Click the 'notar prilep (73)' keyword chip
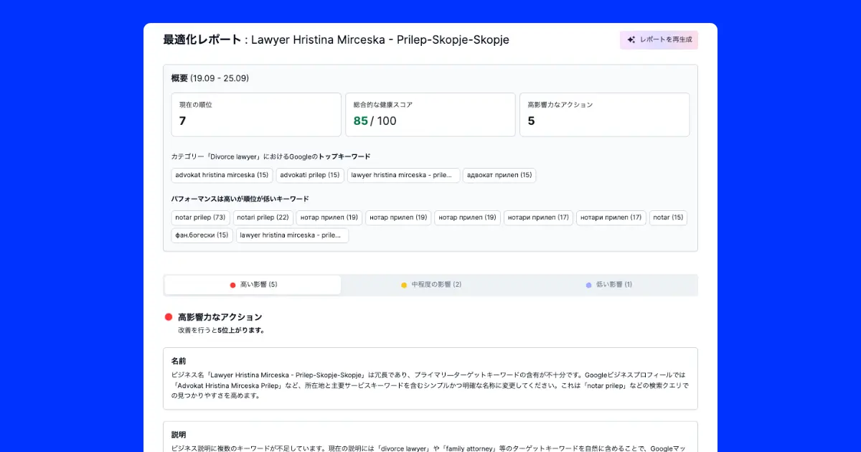This screenshot has width=861, height=452. point(200,217)
